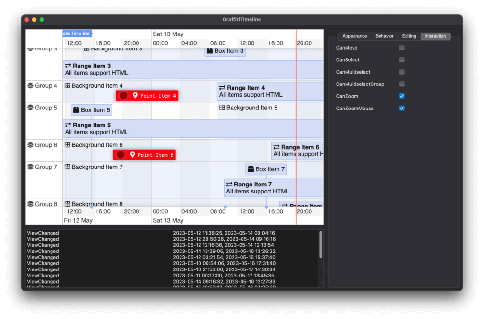
Task: Enable the CanMove checkbox
Action: pyautogui.click(x=402, y=48)
